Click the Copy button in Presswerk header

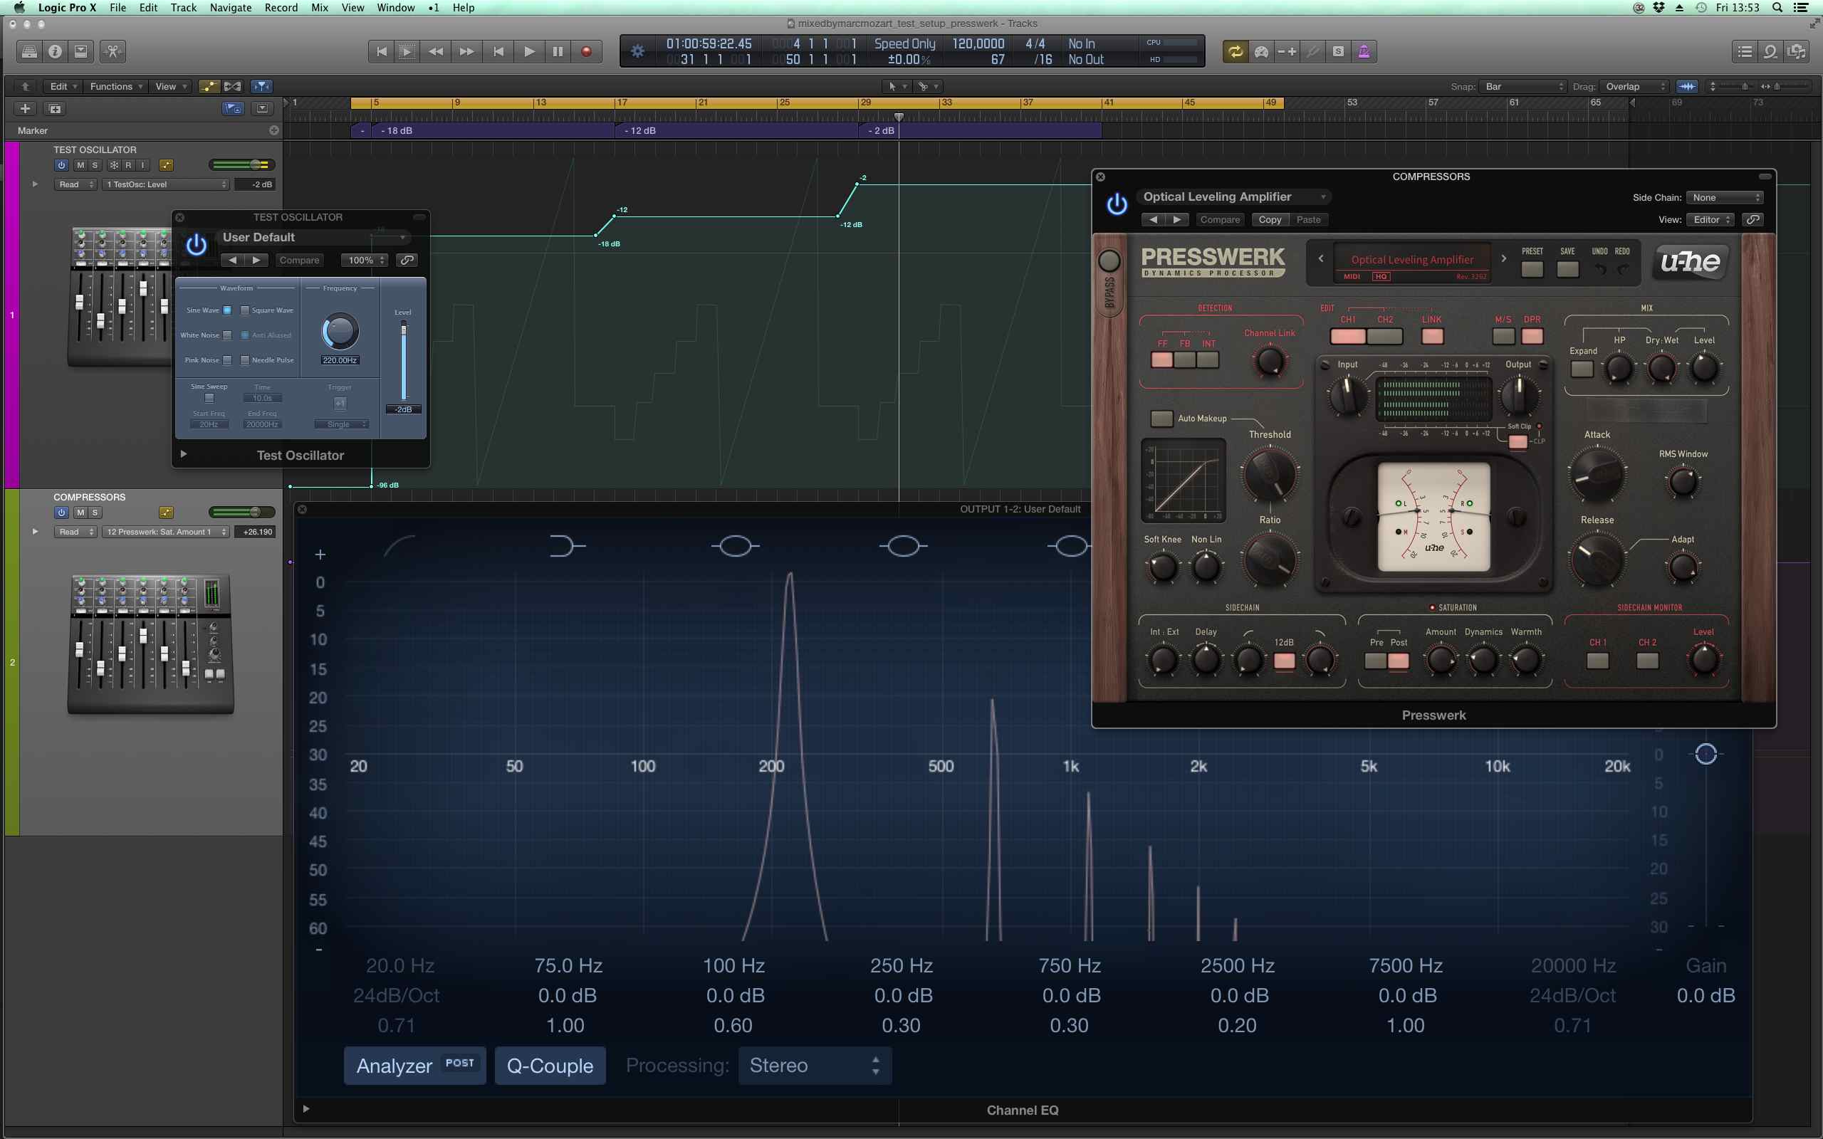1269,219
